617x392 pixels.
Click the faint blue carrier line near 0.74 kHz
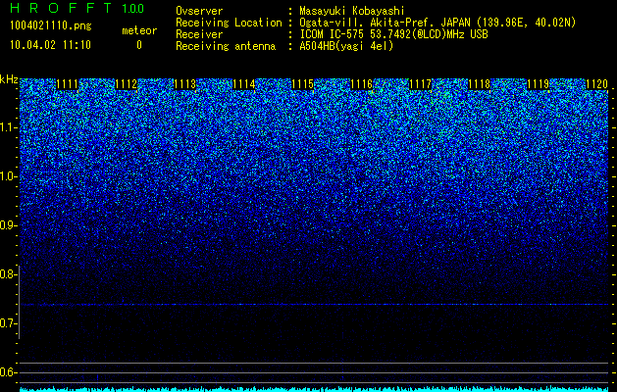(x=314, y=305)
